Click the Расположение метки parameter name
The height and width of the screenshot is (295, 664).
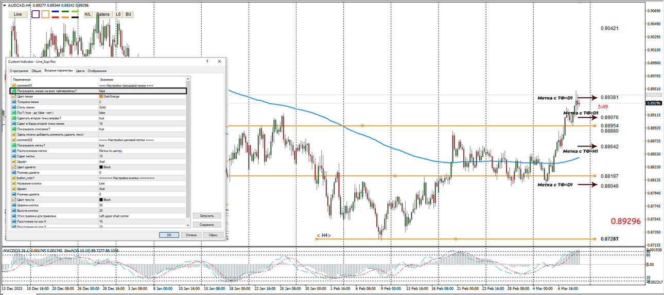click(x=32, y=151)
